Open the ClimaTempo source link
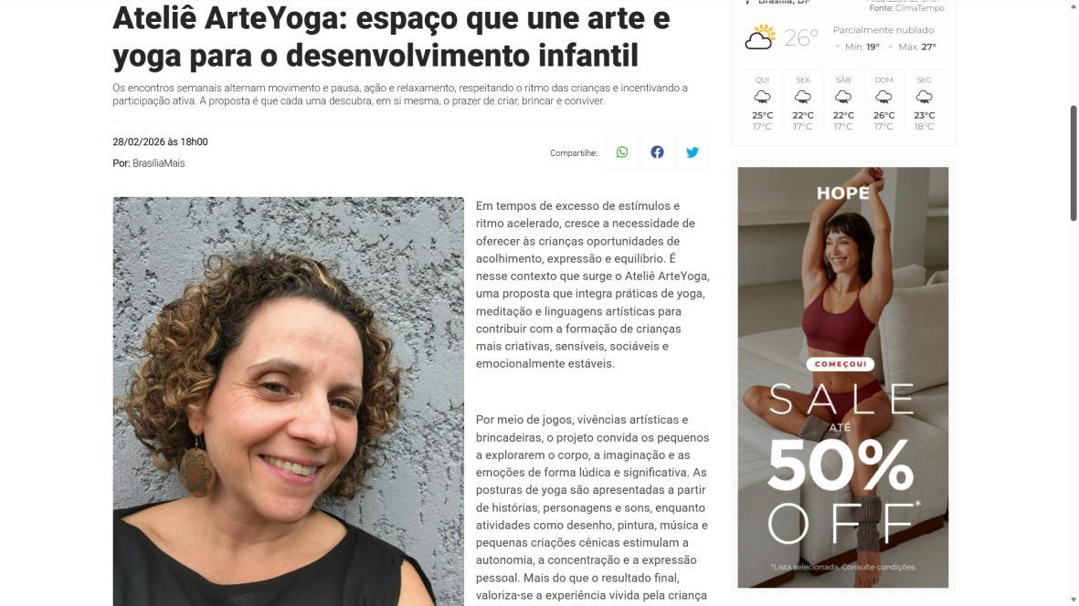1079x606 pixels. click(x=919, y=8)
